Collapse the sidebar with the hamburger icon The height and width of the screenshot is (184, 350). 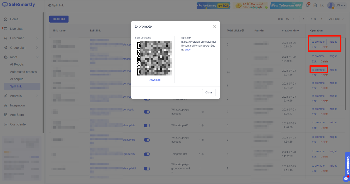38,4
